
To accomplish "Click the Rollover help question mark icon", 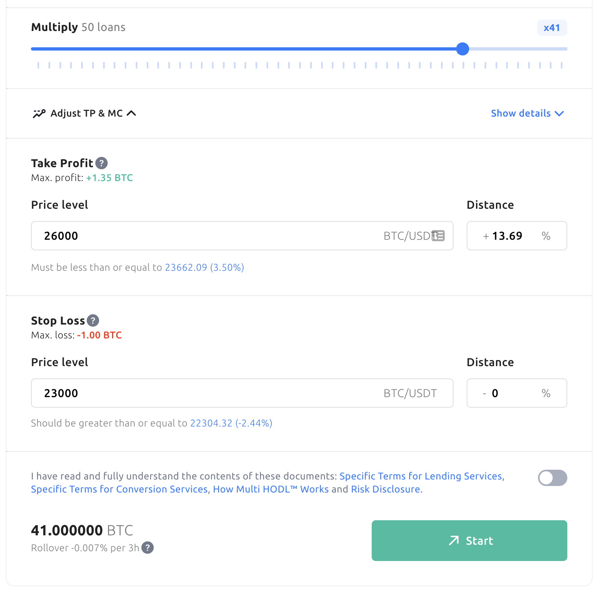I will click(148, 548).
